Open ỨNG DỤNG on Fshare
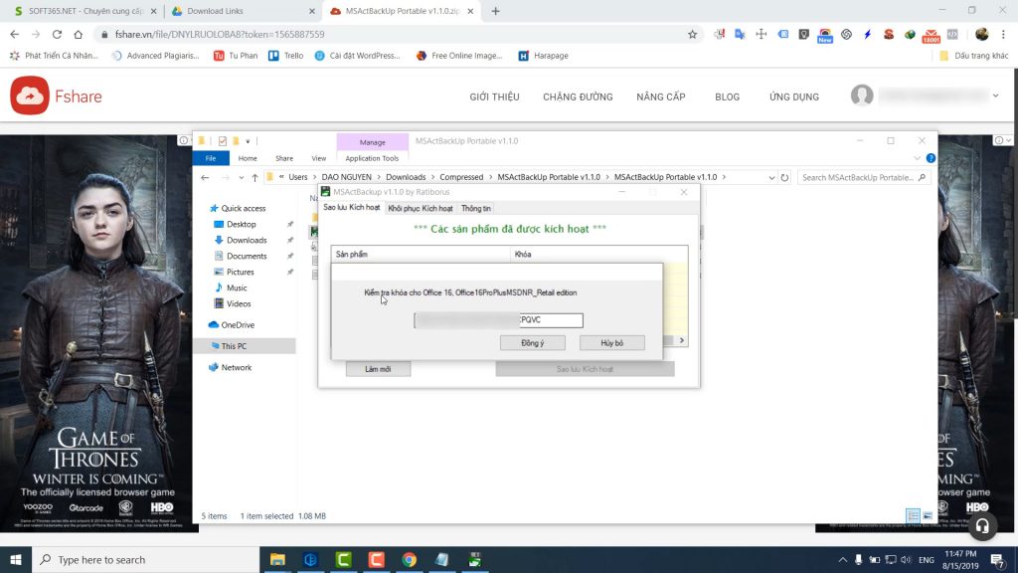 pos(794,96)
